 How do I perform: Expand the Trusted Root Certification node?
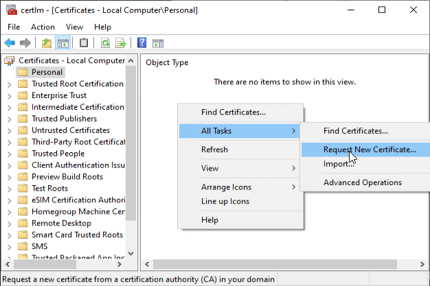point(9,84)
